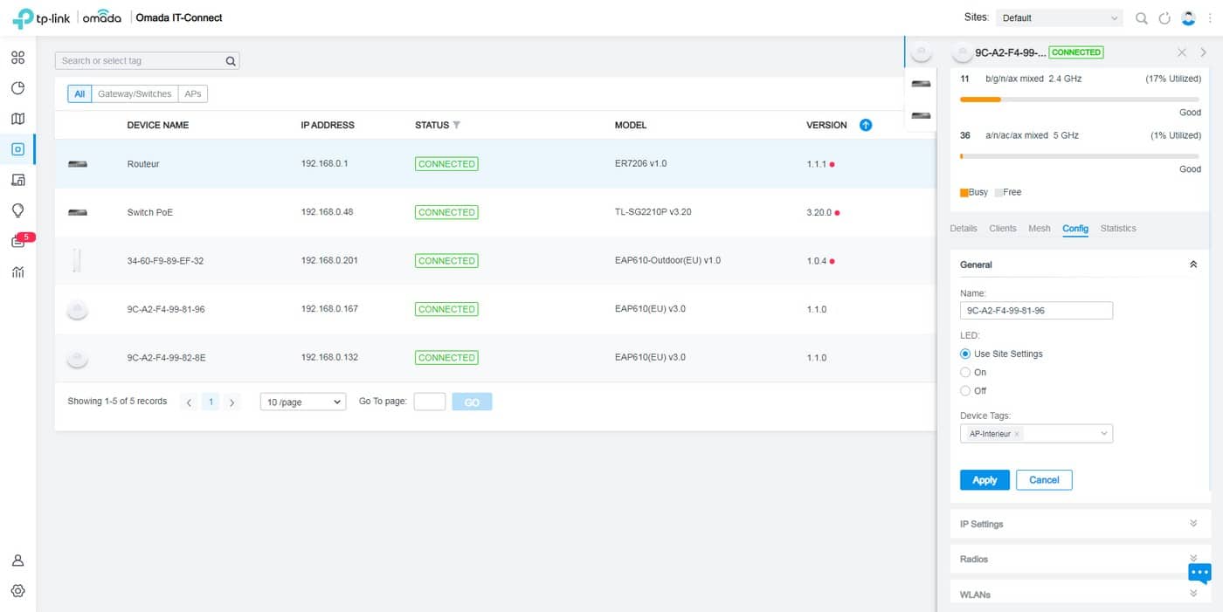
Task: Click the blue chat support bubble
Action: pos(1199,573)
